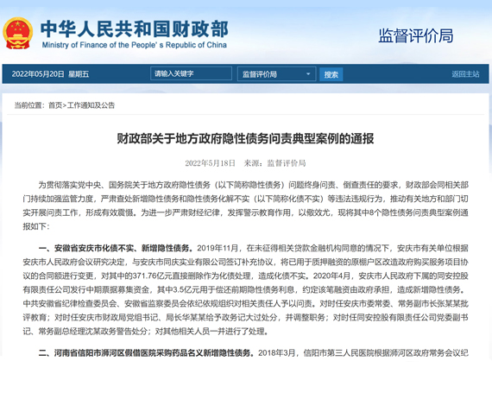Screen dimensions: 492x393
Task: Click the article title 财政部关于地方政府隐性债务问责典型案例的通报
Action: click(x=245, y=138)
